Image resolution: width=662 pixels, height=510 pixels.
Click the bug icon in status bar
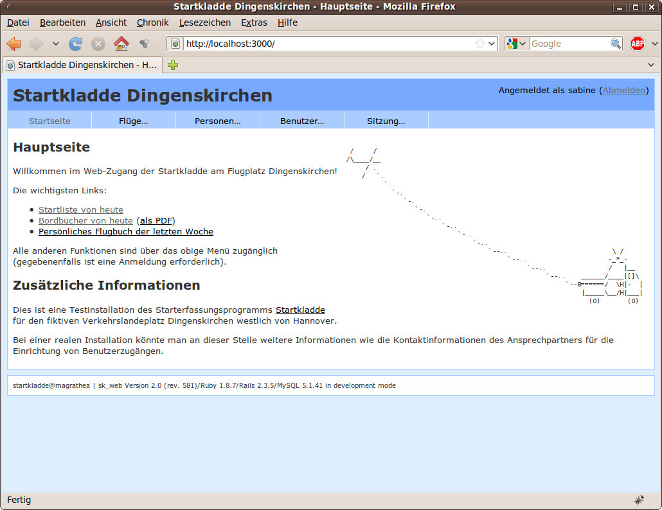(639, 500)
